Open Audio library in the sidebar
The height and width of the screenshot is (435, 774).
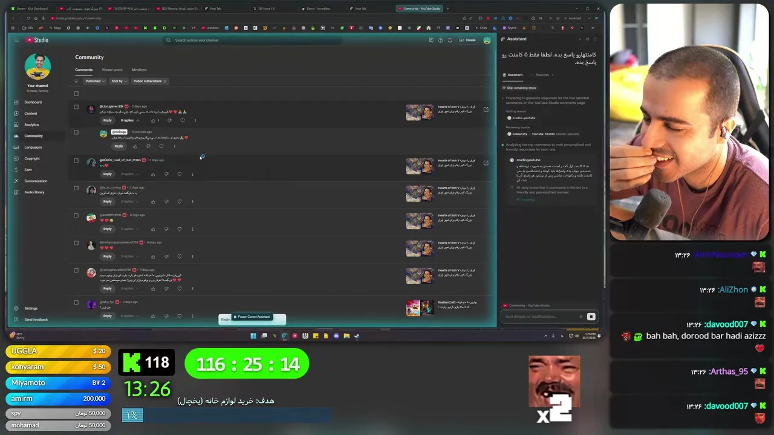point(34,192)
